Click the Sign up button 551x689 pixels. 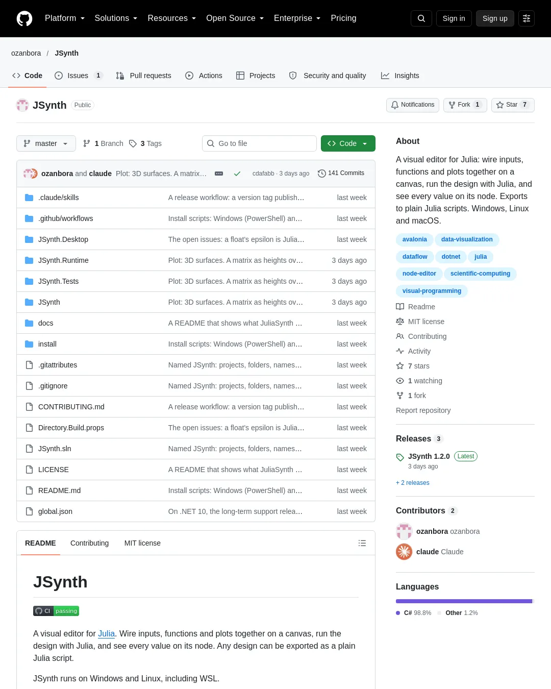[495, 18]
